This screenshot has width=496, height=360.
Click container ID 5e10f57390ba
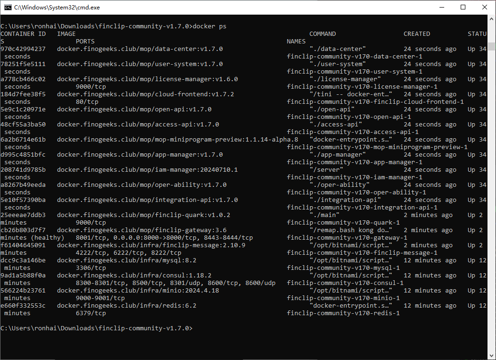(23, 200)
